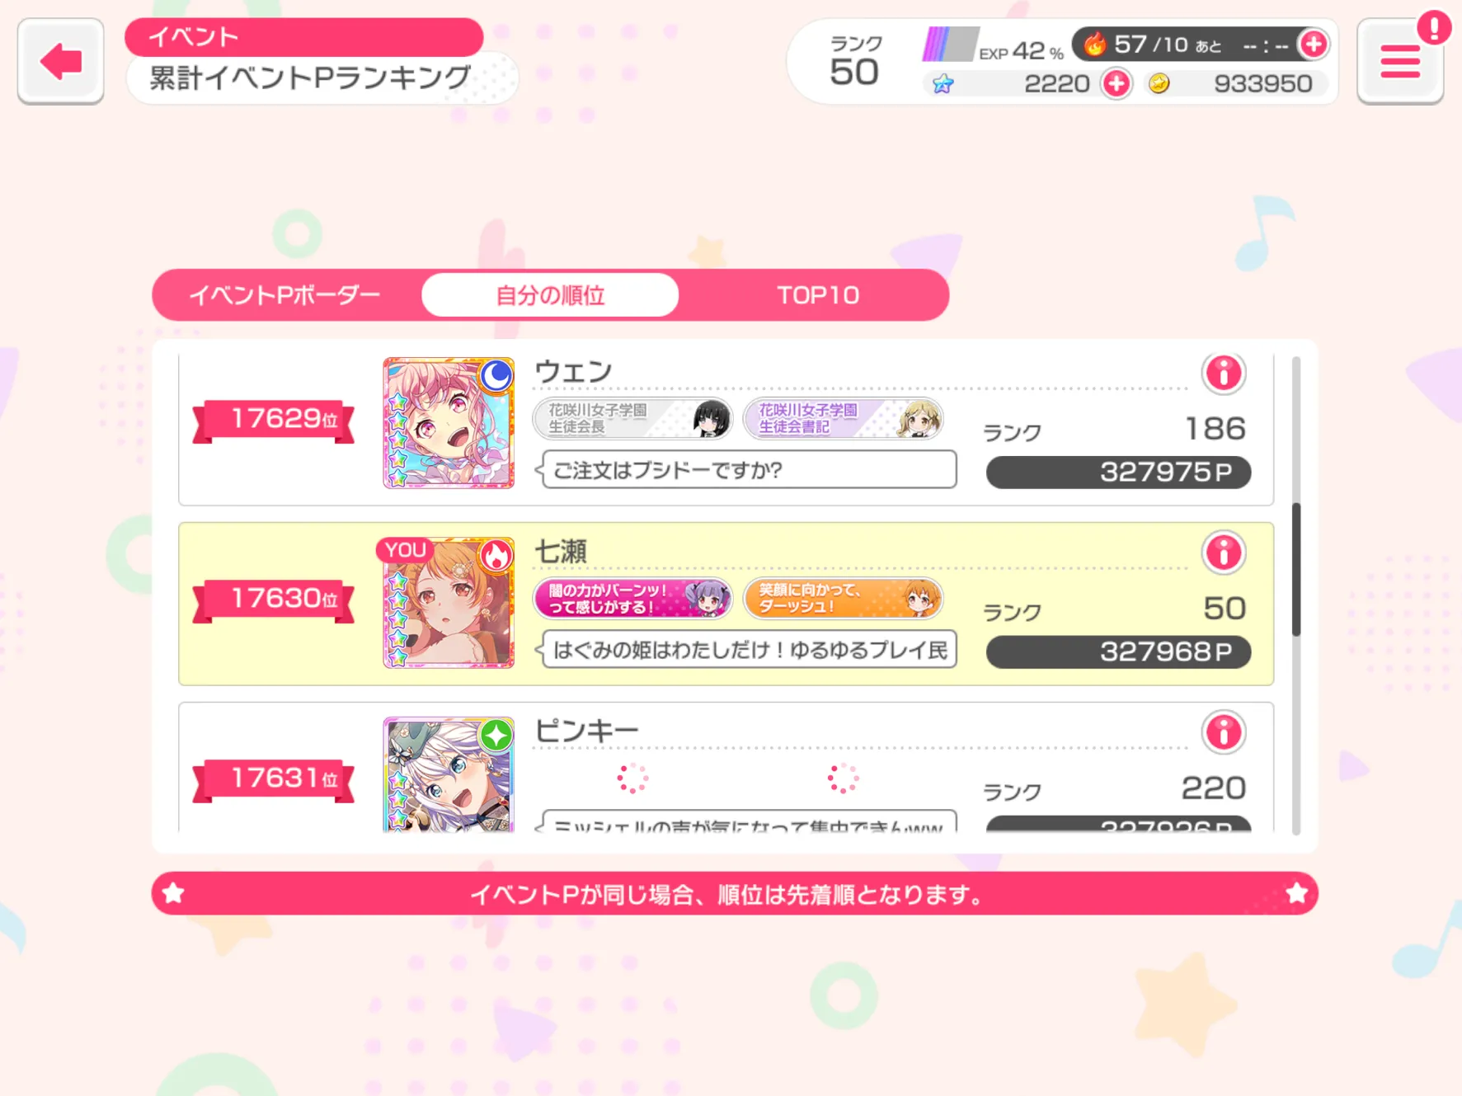This screenshot has height=1096, width=1462.
Task: Refill live boost flames with plus icon
Action: (x=1313, y=44)
